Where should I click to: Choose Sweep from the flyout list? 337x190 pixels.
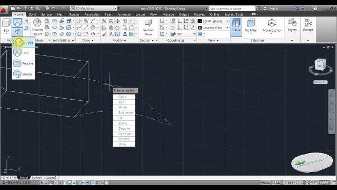coord(23,74)
